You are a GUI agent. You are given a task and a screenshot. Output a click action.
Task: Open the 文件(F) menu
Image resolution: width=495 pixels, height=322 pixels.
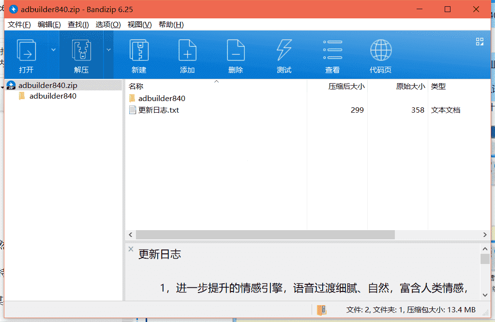pyautogui.click(x=19, y=25)
